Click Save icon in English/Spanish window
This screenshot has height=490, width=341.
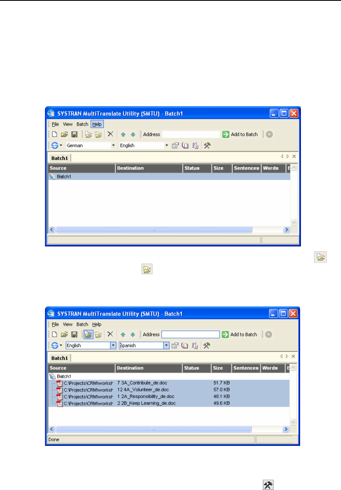click(74, 334)
